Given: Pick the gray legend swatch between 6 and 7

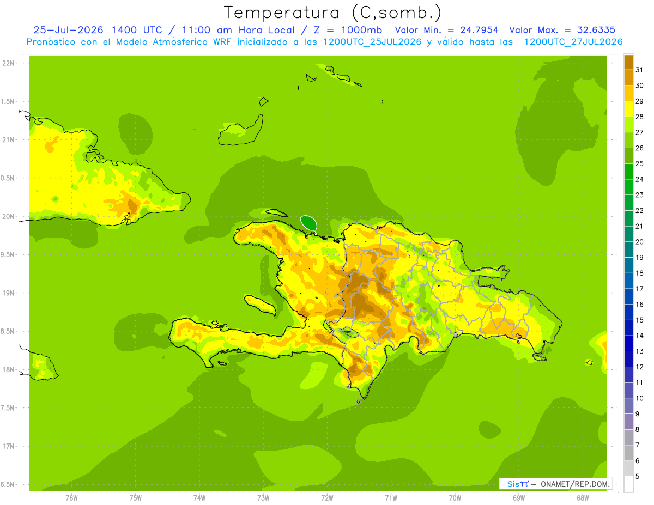Looking at the screenshot, I should (x=628, y=453).
